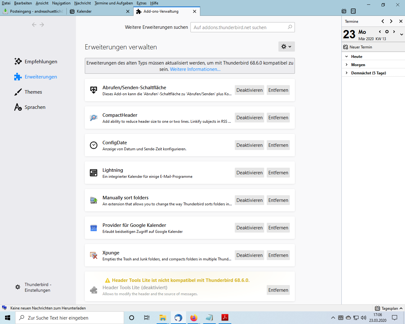Click the Provider für Google Kalender icon
This screenshot has height=324, width=405.
94,228
